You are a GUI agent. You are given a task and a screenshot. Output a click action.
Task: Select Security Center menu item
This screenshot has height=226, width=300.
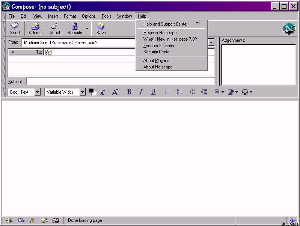point(172,52)
